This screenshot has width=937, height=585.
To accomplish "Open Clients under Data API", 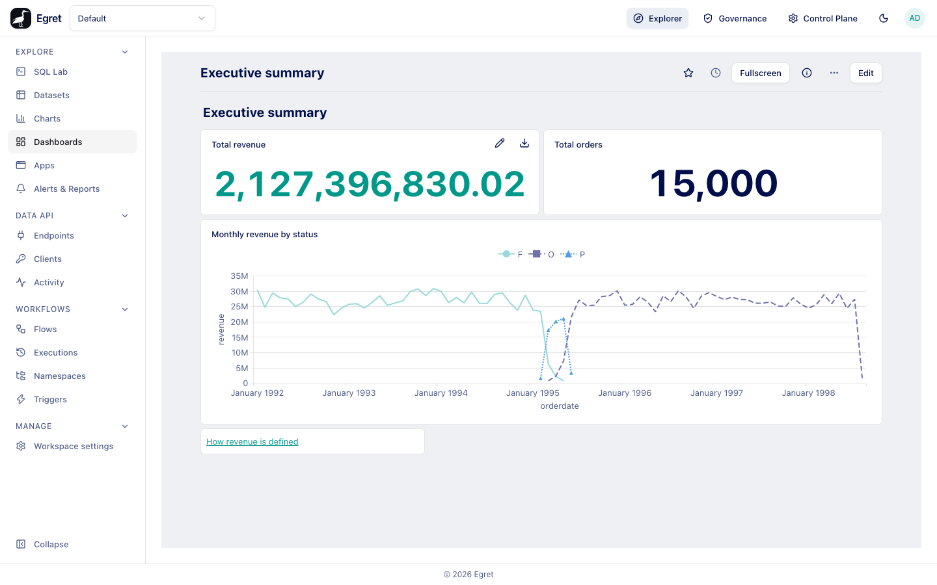I will point(72,259).
